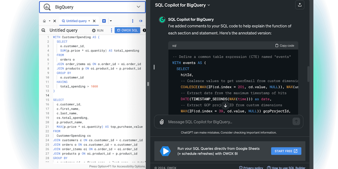Screen dimensions: 338x169
Task: Share the chat using upload icon
Action: (x=299, y=5)
